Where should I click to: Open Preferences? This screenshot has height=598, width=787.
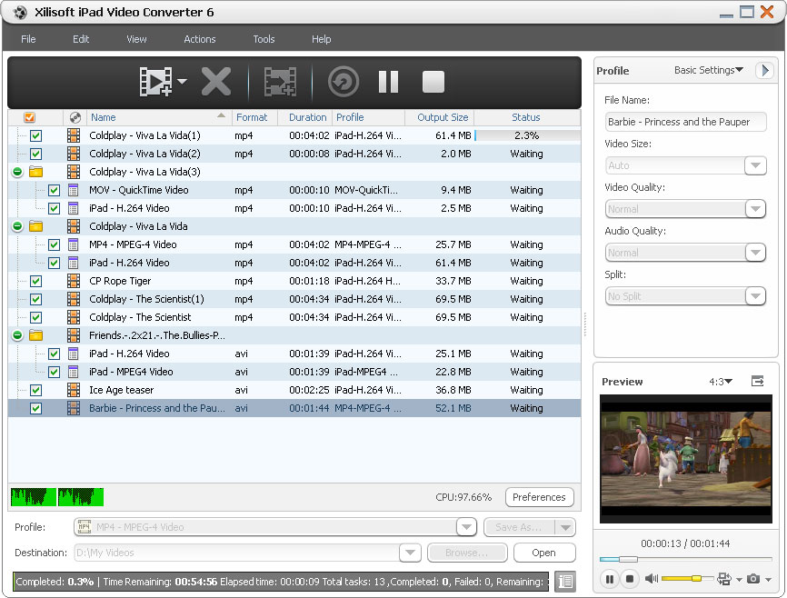(539, 497)
